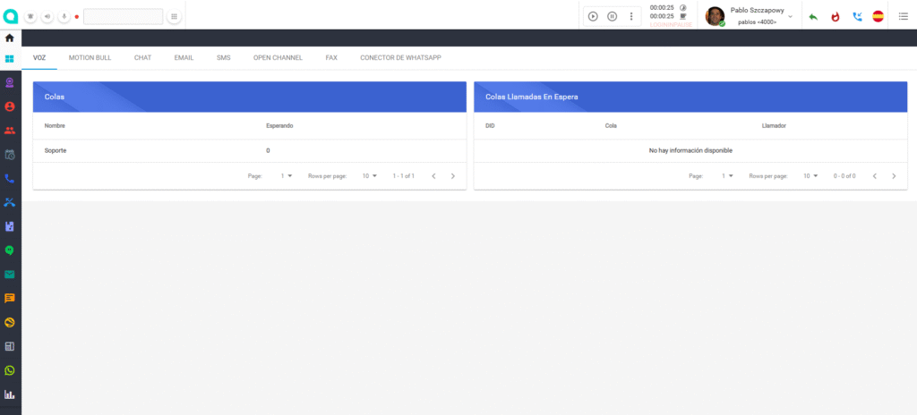
Task: Open Rows per page dropdown in Colas
Action: [370, 176]
